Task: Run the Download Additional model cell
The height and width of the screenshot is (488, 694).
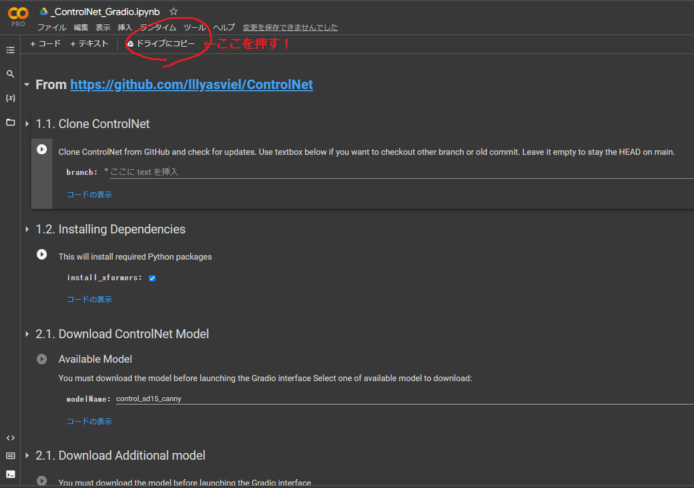Action: [x=42, y=480]
